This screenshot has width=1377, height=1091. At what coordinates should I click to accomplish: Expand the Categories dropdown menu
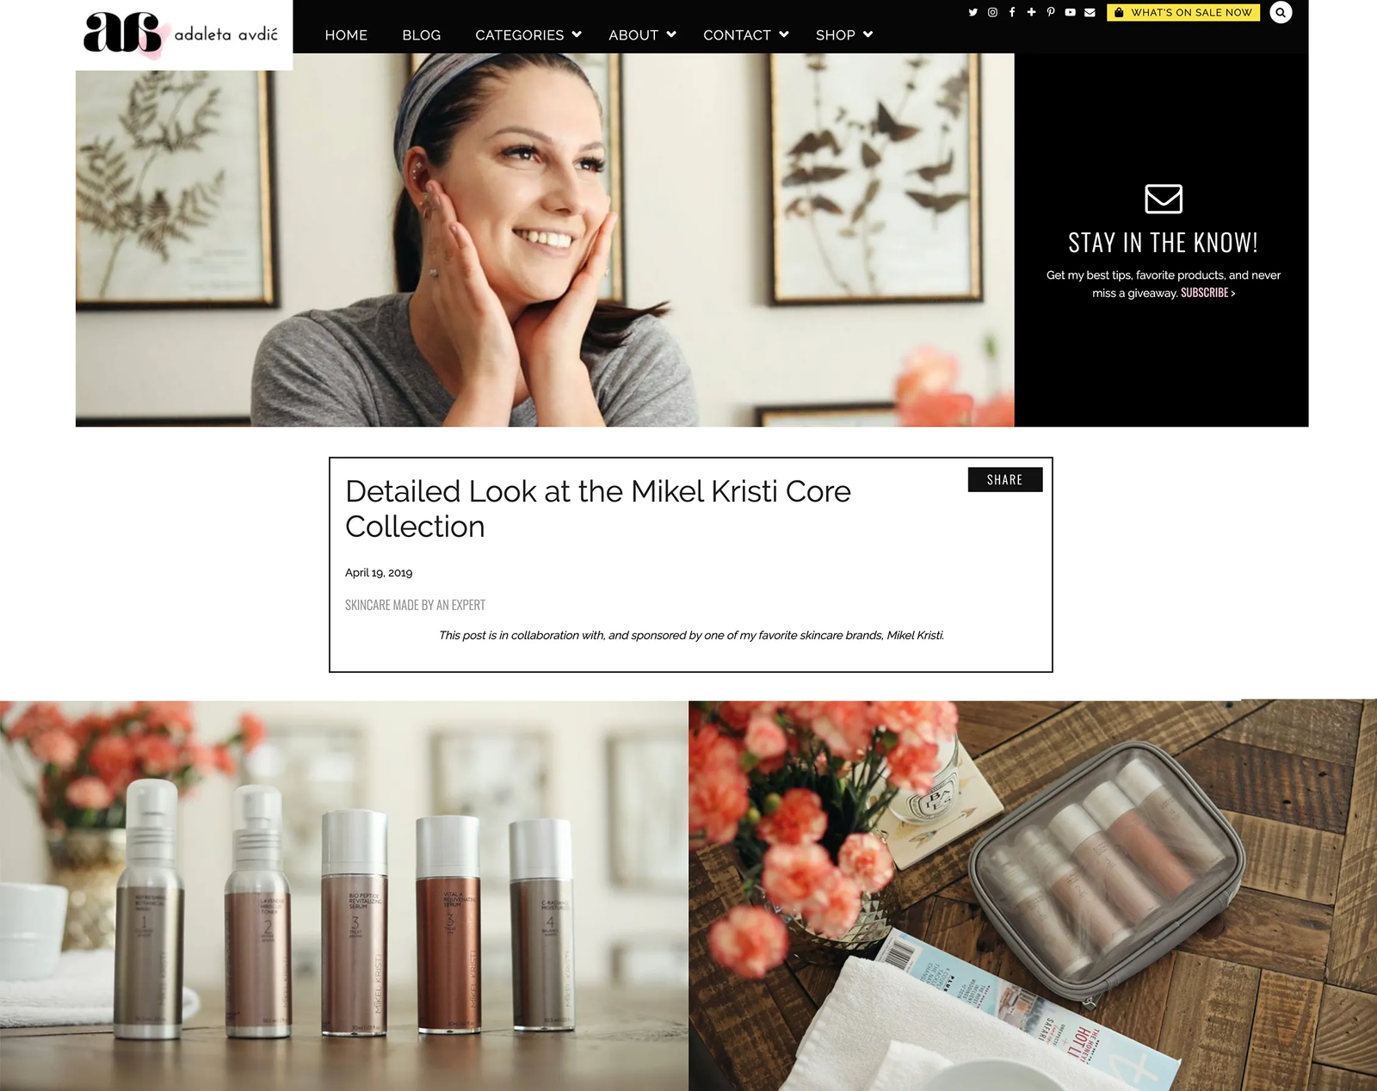[528, 35]
